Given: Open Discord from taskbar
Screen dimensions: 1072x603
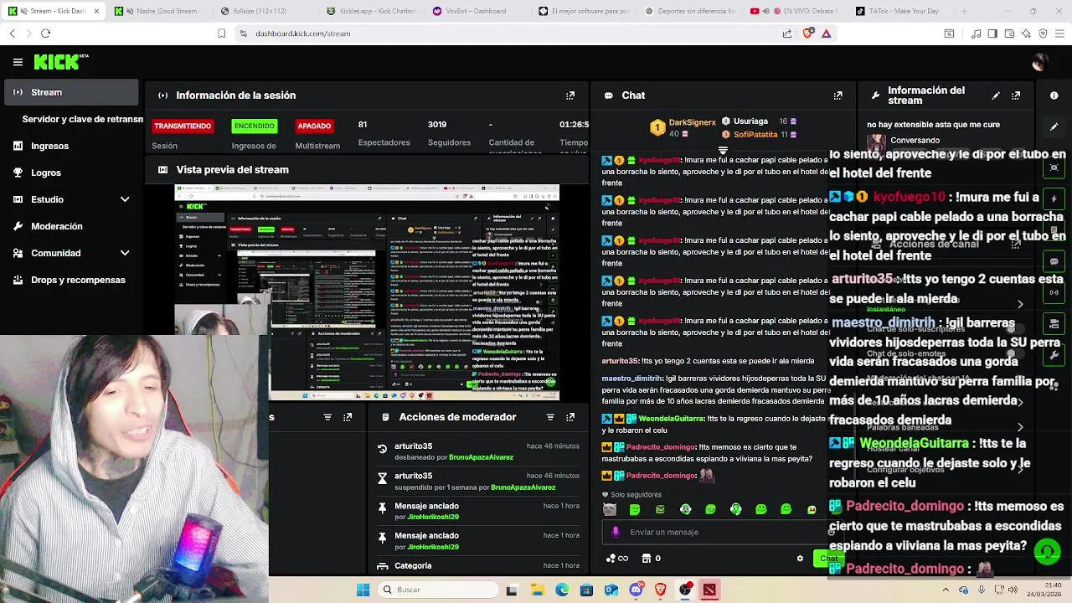Looking at the screenshot, I should 636,590.
